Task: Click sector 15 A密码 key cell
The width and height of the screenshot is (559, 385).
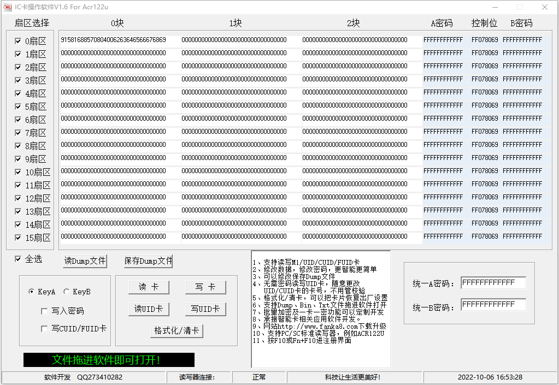Action: coord(443,236)
